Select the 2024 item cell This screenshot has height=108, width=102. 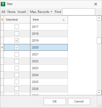(49, 75)
